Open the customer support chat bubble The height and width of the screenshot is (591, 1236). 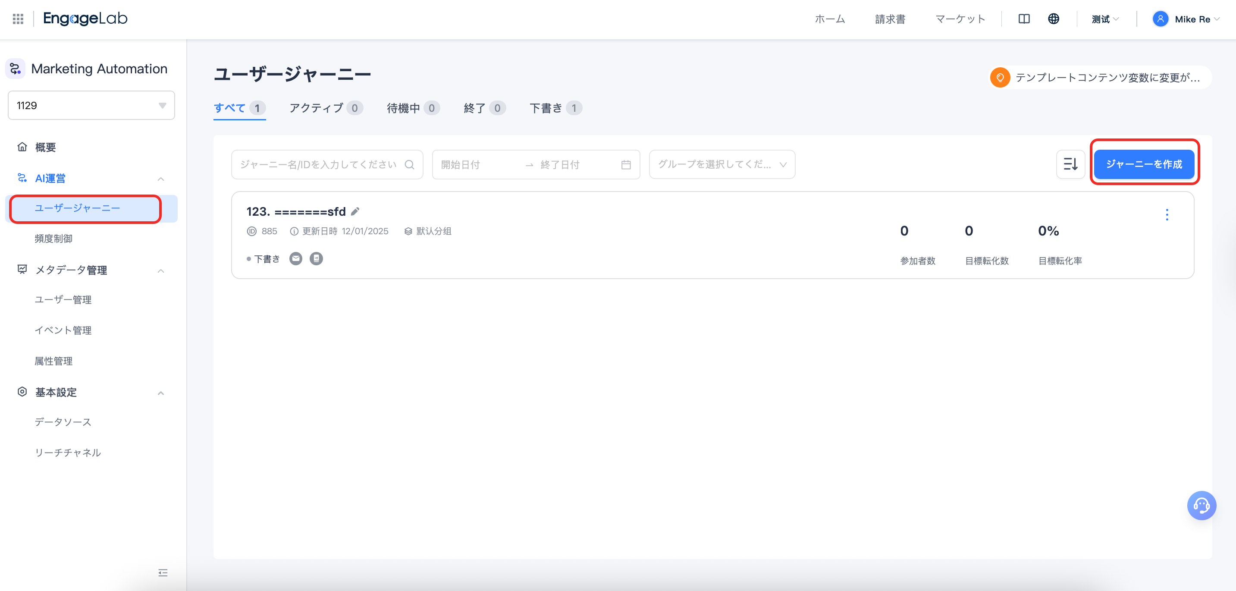click(x=1201, y=505)
